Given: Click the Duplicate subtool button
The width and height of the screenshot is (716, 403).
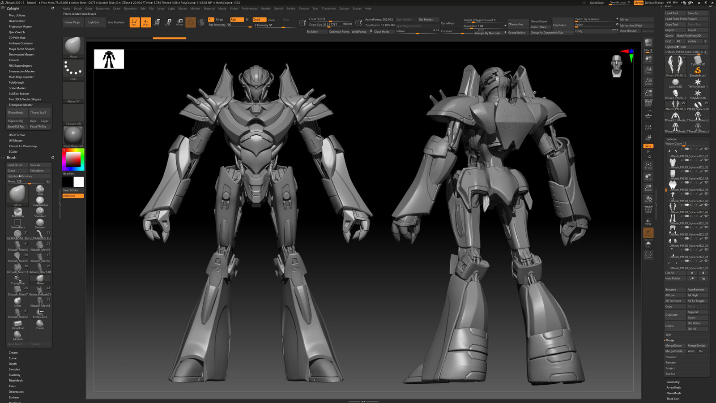Looking at the screenshot, I should [675, 315].
